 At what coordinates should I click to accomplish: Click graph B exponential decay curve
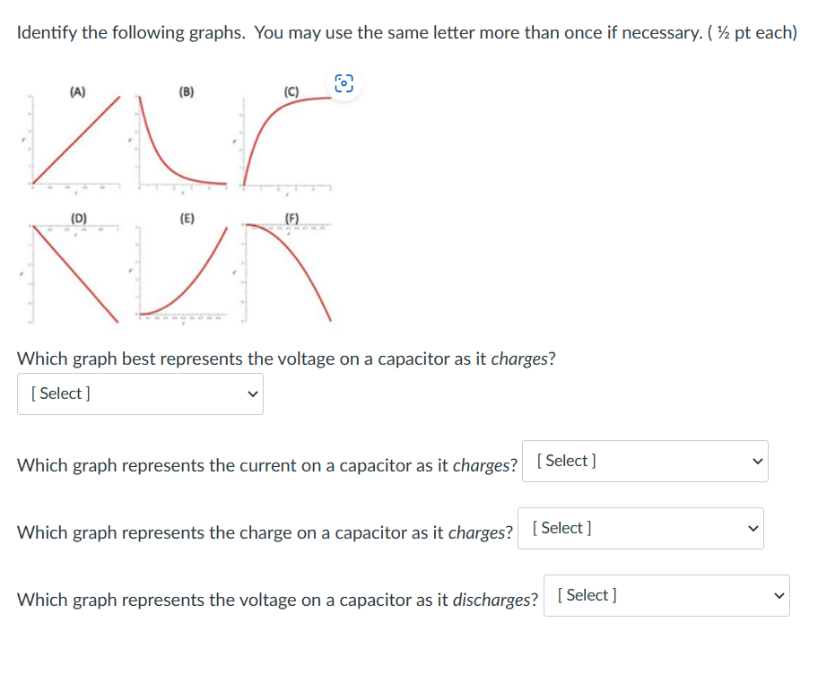[x=172, y=157]
